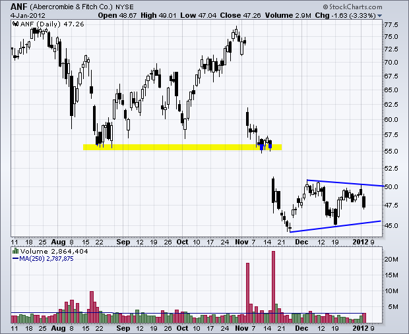Click the 2012 label on price chart axis
This screenshot has width=409, height=334.
pos(360,242)
